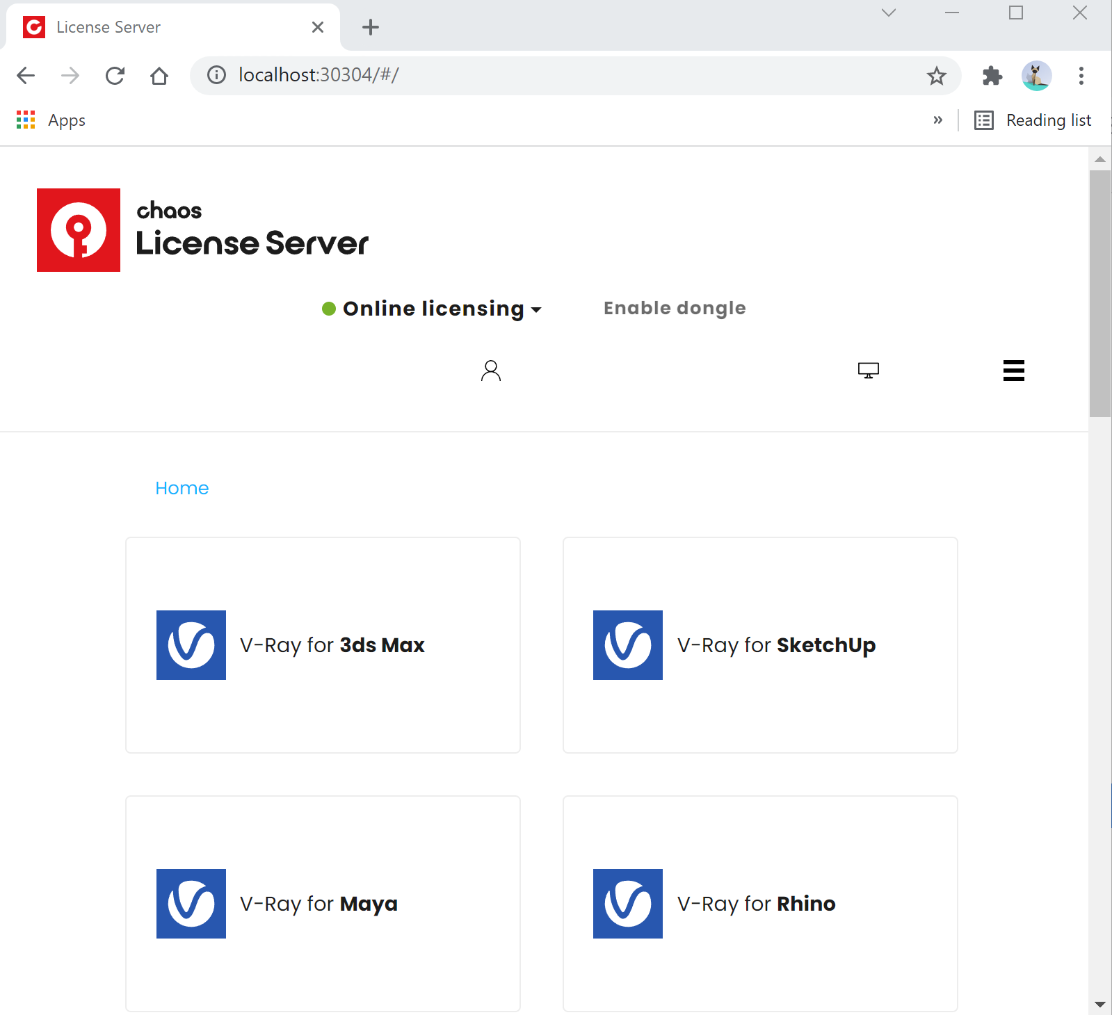Click the V-Ray for Maya logo

coord(191,904)
